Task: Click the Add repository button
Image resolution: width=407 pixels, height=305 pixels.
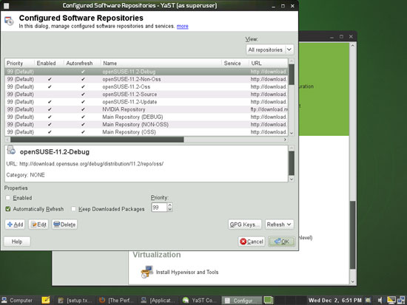Action: coord(15,225)
